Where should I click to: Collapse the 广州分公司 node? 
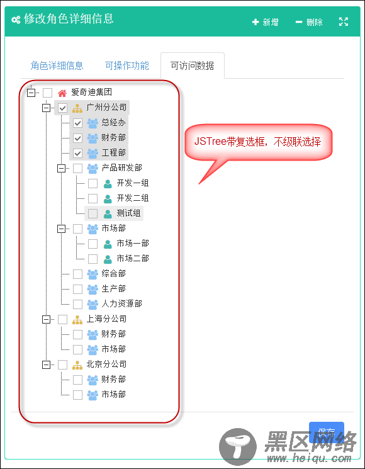47,108
